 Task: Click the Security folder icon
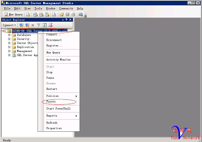click(x=14, y=39)
